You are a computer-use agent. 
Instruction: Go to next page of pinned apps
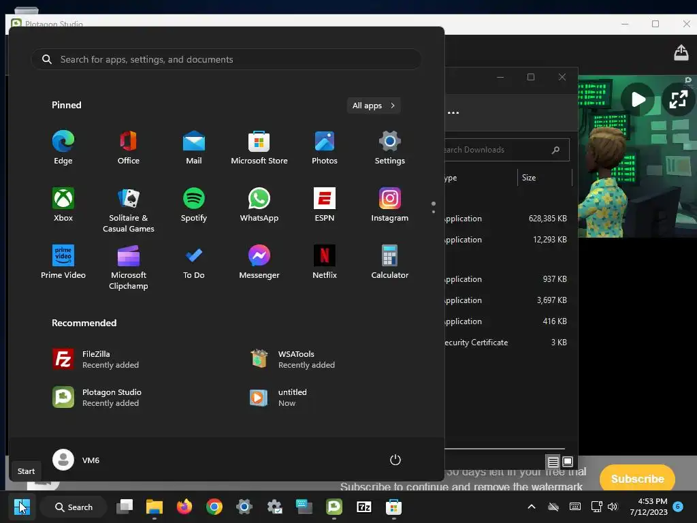click(434, 212)
